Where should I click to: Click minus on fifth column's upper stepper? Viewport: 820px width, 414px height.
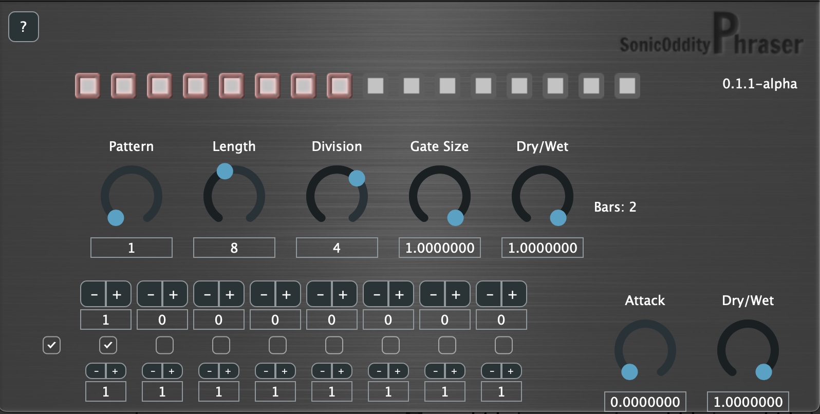[x=320, y=294]
